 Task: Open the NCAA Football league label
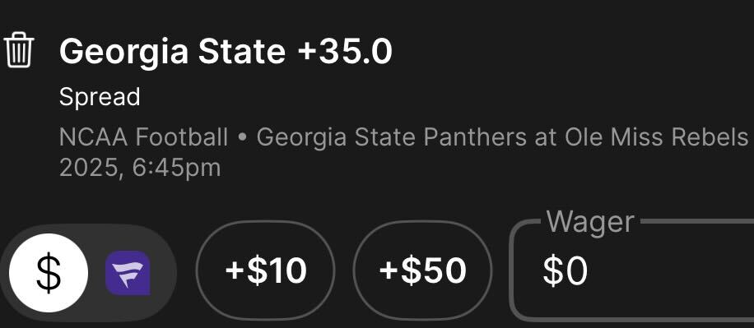pyautogui.click(x=143, y=137)
